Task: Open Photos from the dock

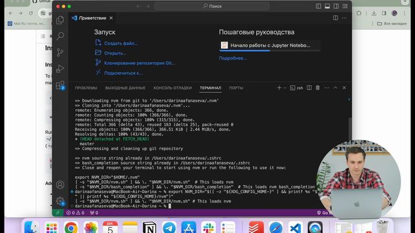Action: [x=91, y=228]
